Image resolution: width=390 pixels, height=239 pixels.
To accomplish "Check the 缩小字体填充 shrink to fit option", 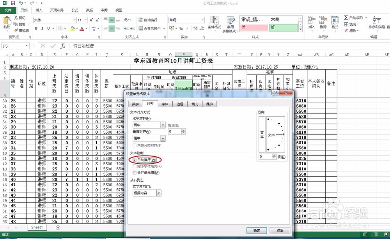I will [135, 167].
